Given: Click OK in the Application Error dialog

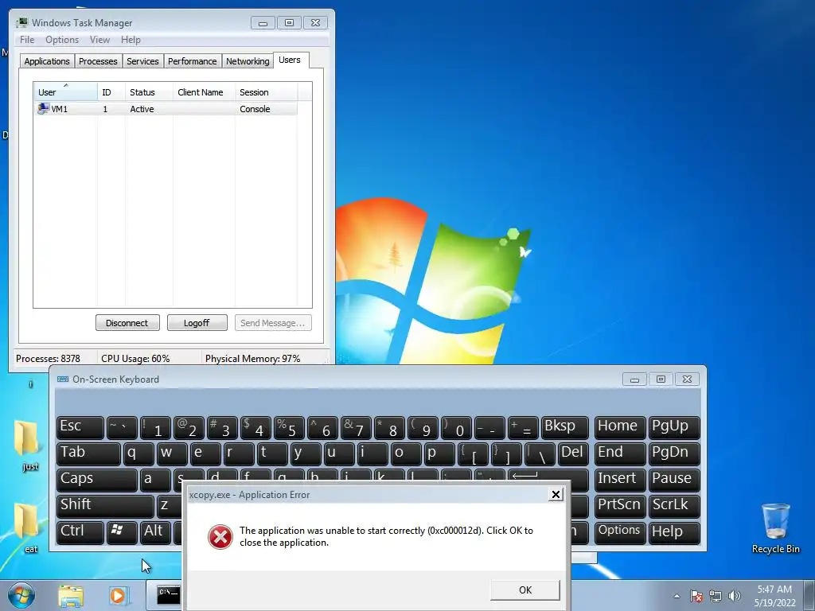Looking at the screenshot, I should click(x=525, y=590).
